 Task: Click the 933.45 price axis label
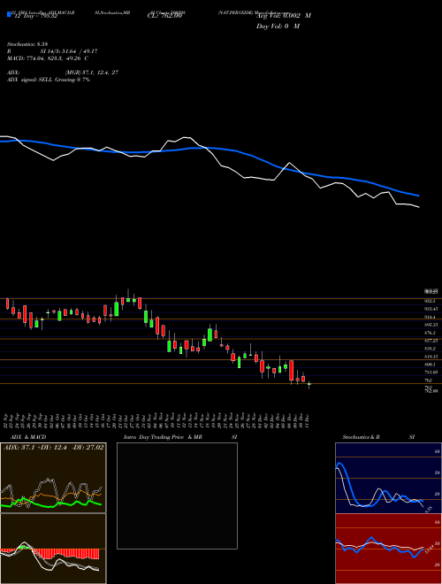433,309
